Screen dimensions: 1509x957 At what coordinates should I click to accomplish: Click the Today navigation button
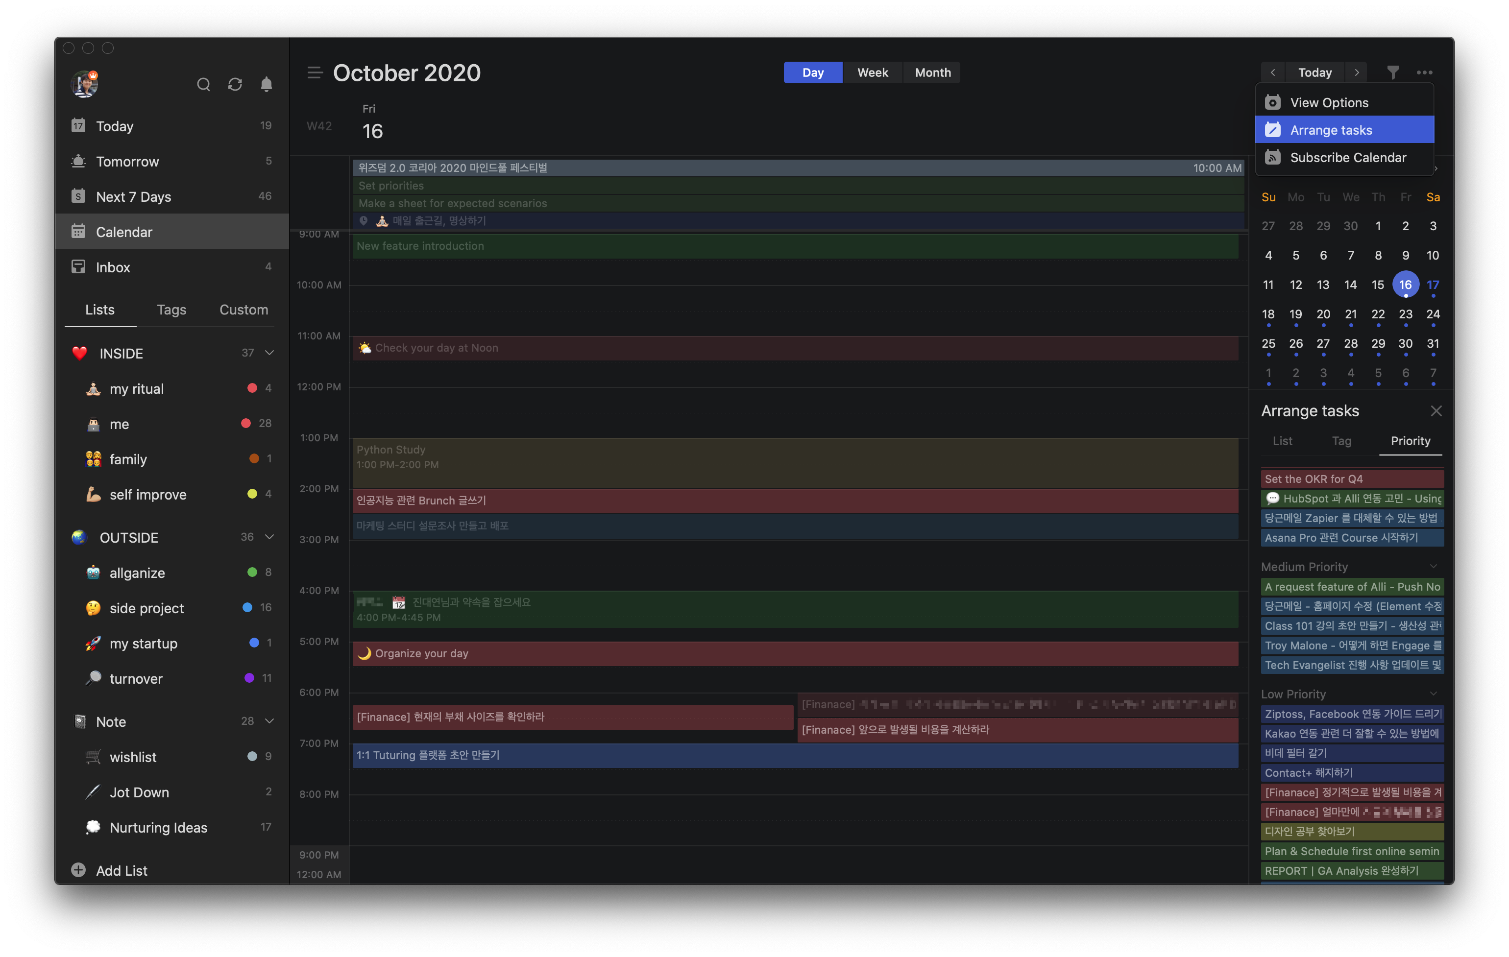tap(1314, 72)
